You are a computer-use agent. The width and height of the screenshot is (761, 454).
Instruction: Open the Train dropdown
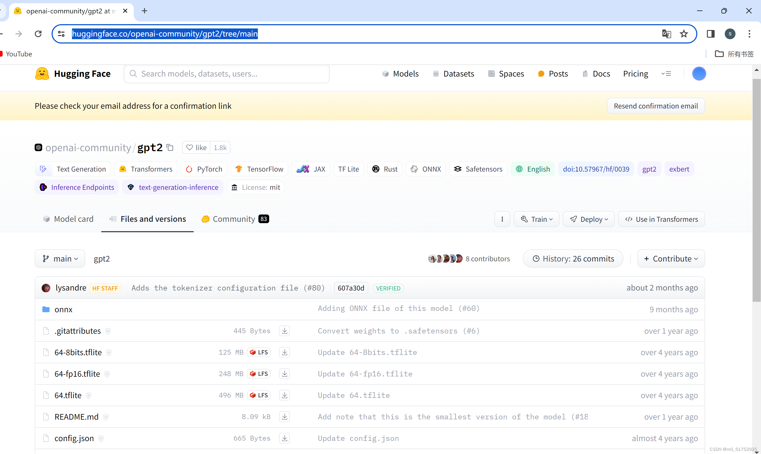(x=536, y=219)
